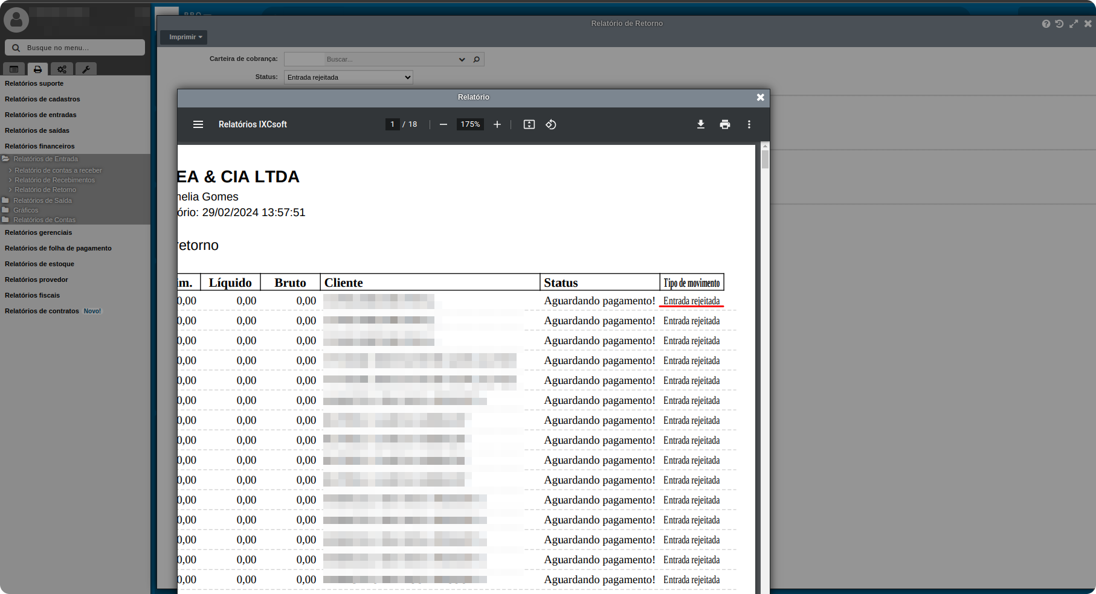1096x594 pixels.
Task: Open Relatórios de entradas menu
Action: [x=40, y=115]
